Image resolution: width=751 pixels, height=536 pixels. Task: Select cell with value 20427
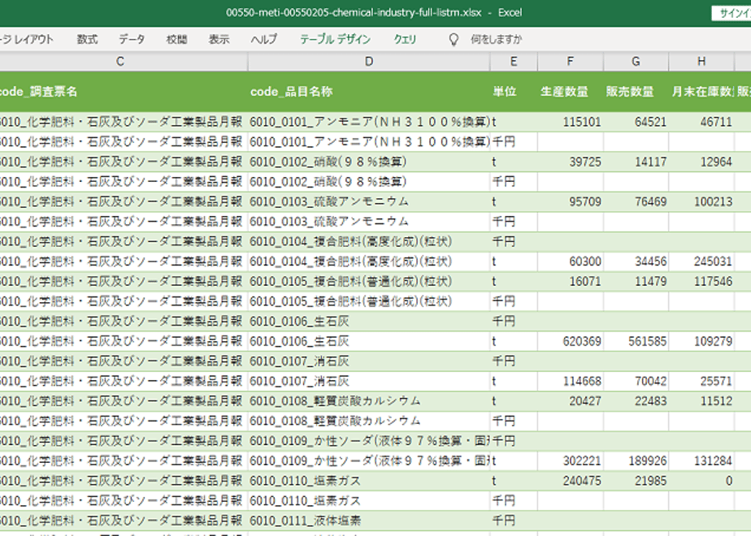[571, 401]
